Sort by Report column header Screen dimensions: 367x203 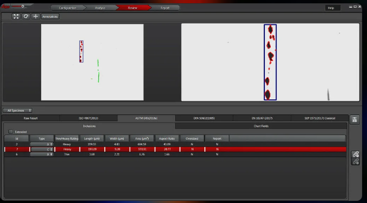pos(217,138)
